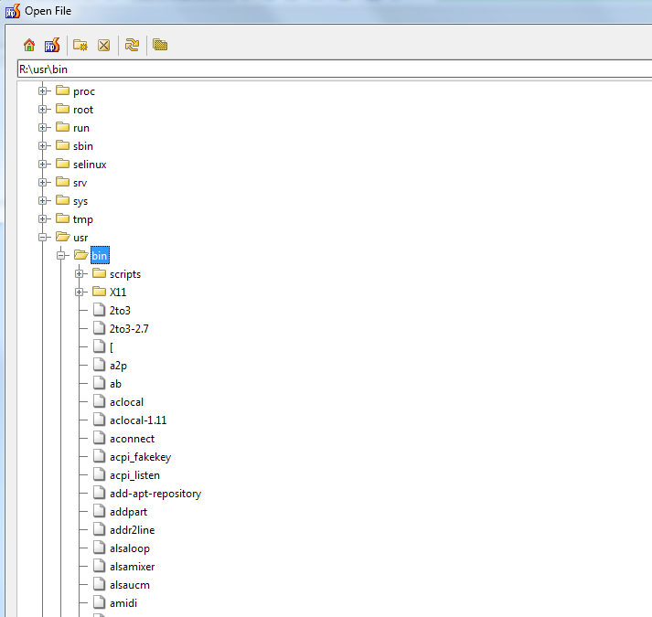
Task: Collapse the usr folder node
Action: click(x=43, y=238)
